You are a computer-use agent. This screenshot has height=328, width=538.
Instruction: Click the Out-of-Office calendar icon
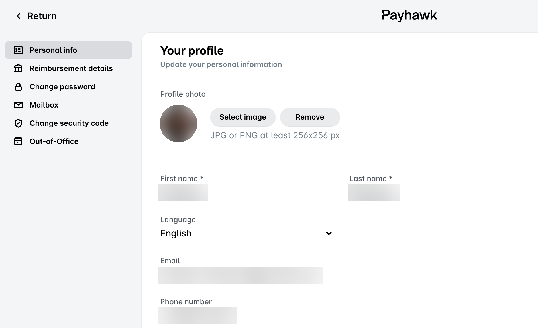click(x=18, y=141)
